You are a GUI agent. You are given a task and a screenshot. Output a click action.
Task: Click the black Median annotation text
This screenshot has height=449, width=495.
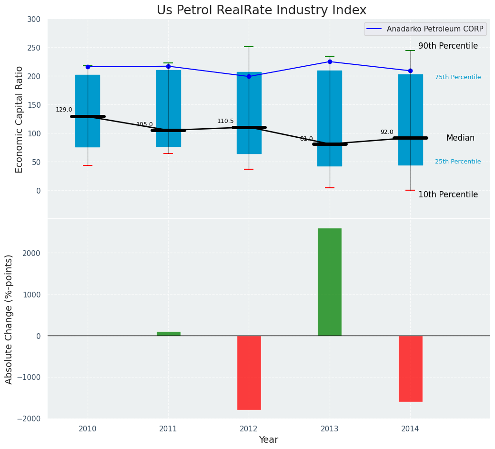point(460,138)
